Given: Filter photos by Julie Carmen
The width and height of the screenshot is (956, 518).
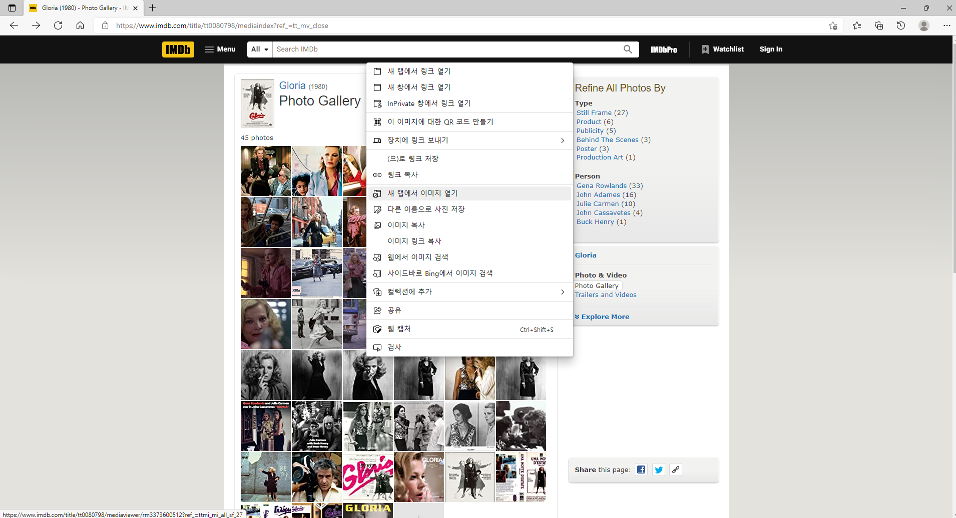Looking at the screenshot, I should [x=598, y=204].
